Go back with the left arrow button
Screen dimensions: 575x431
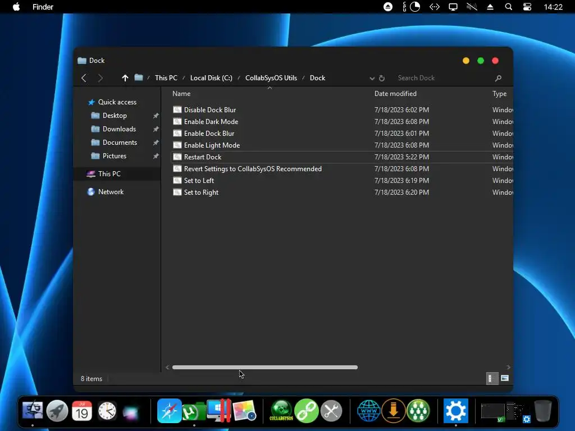84,78
